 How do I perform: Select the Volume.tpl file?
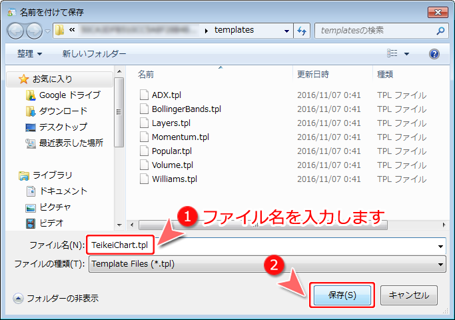pos(173,165)
